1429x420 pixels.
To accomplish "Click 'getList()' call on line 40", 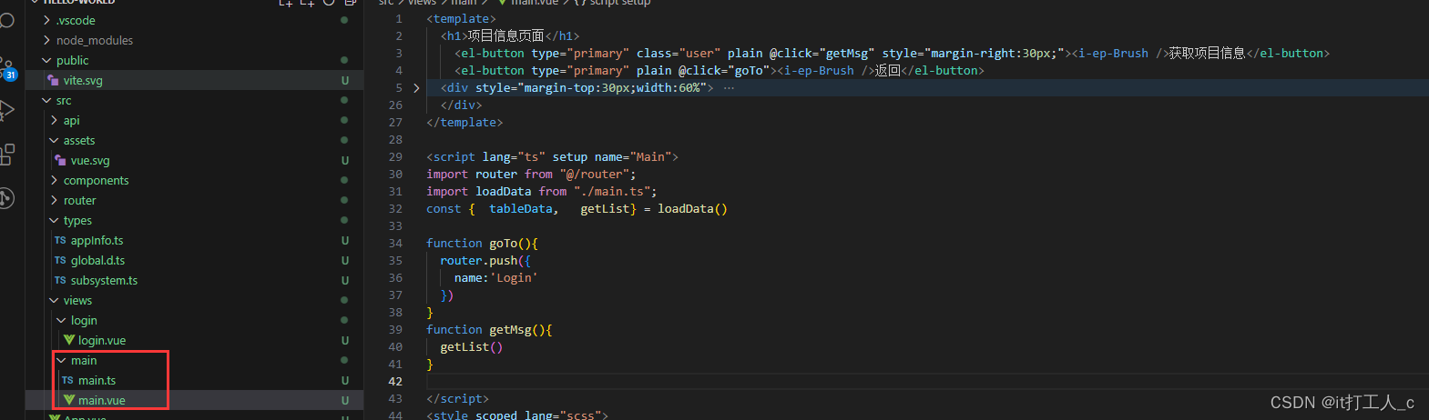I will coord(471,346).
